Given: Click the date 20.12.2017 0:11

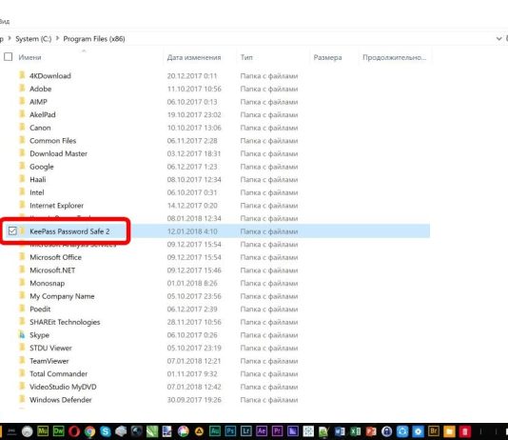Looking at the screenshot, I should pyautogui.click(x=192, y=76).
